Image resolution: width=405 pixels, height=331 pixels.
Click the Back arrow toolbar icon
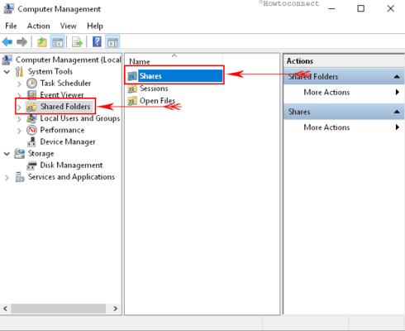pyautogui.click(x=7, y=42)
